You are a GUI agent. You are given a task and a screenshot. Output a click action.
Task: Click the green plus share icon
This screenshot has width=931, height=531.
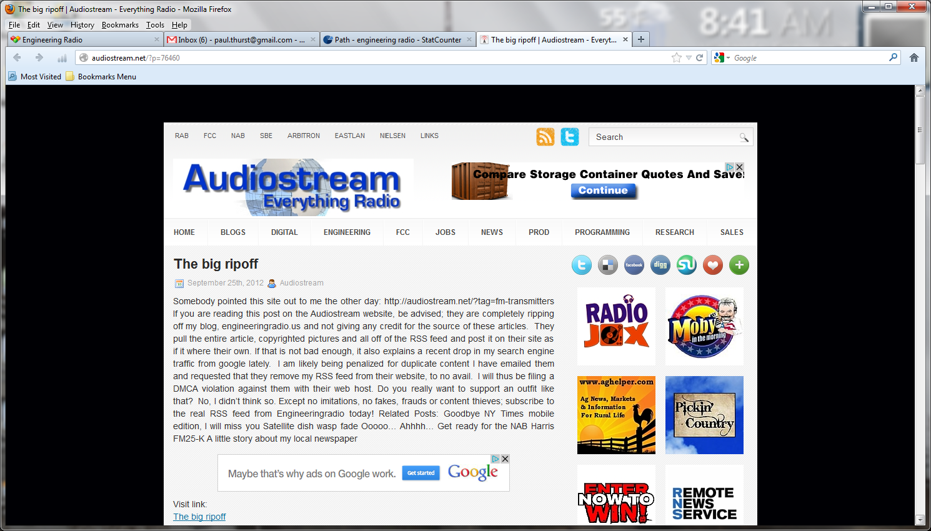pos(739,265)
